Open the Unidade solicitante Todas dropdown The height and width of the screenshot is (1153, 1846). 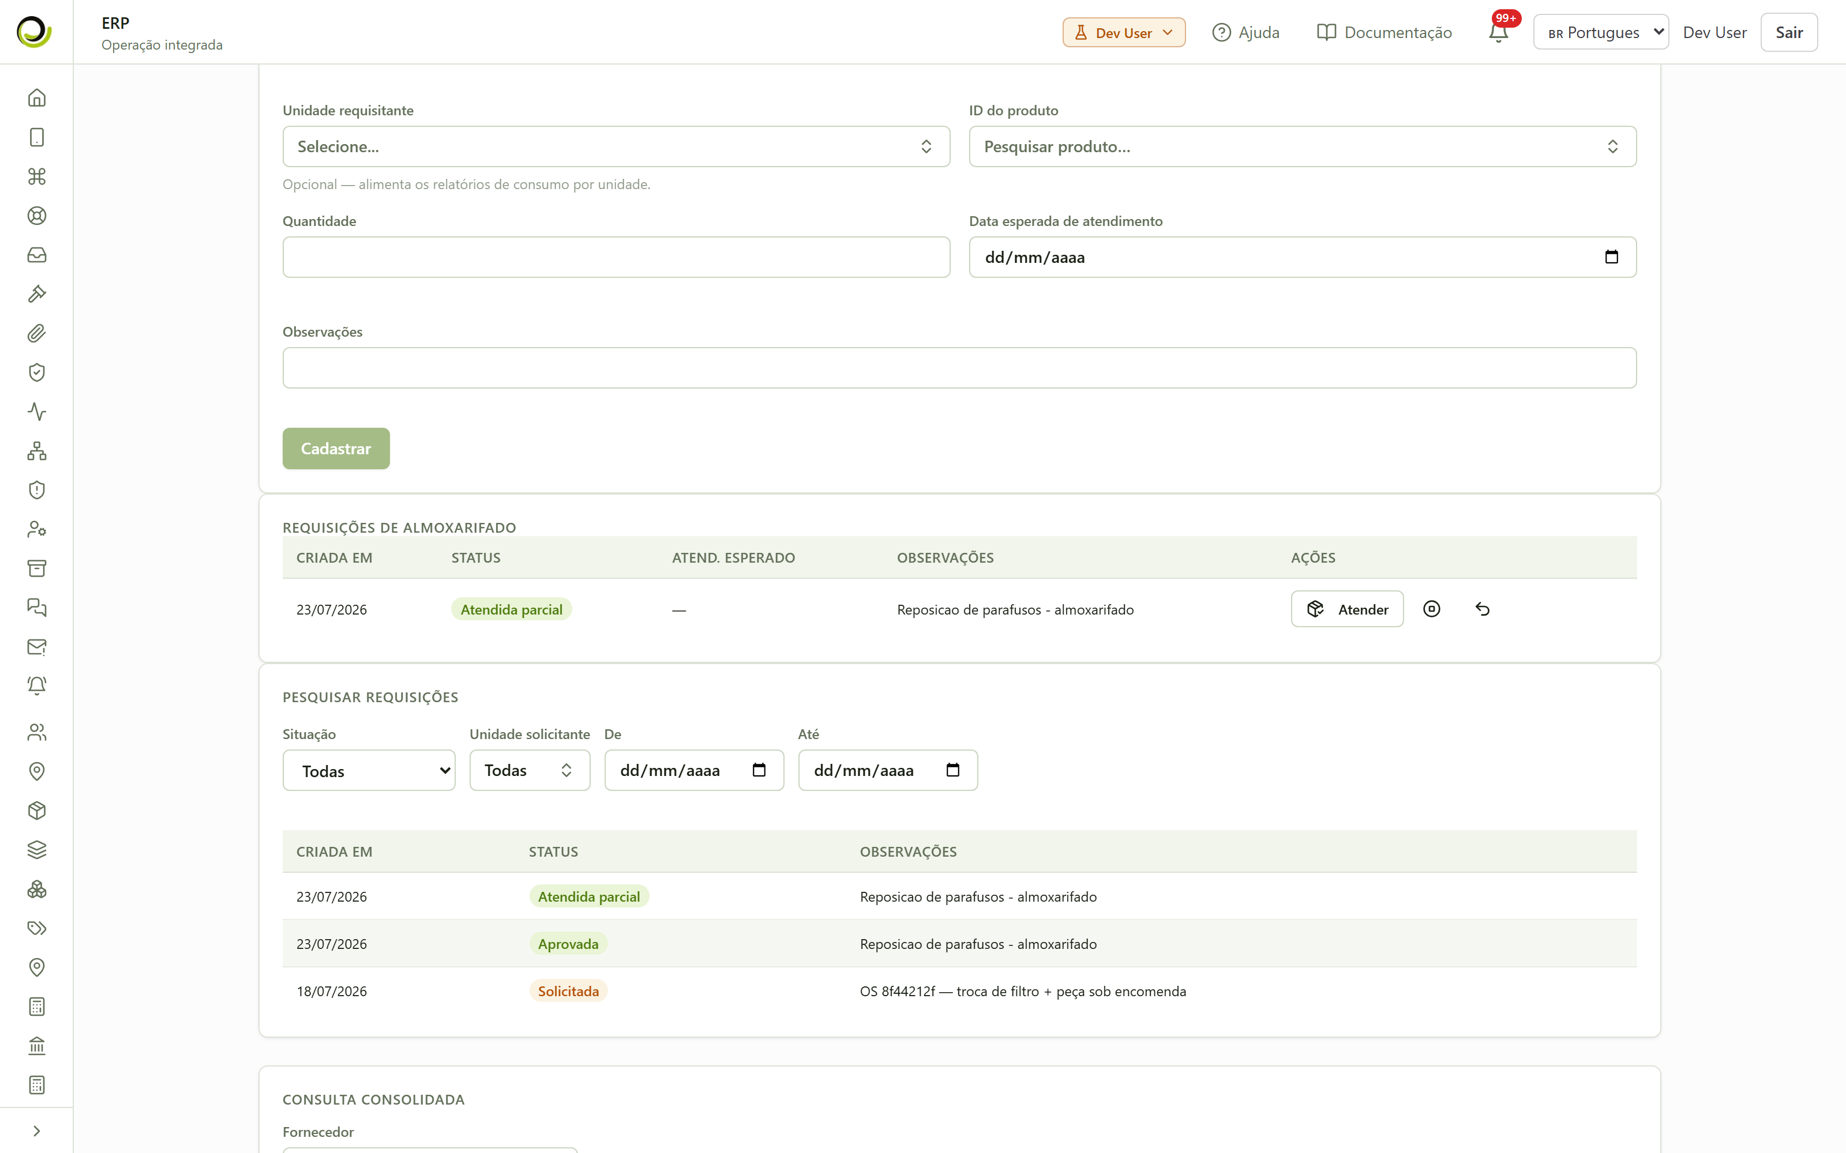[530, 770]
